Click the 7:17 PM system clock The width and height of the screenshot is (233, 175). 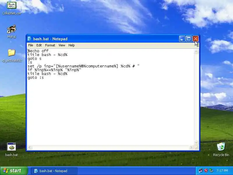tap(222, 171)
